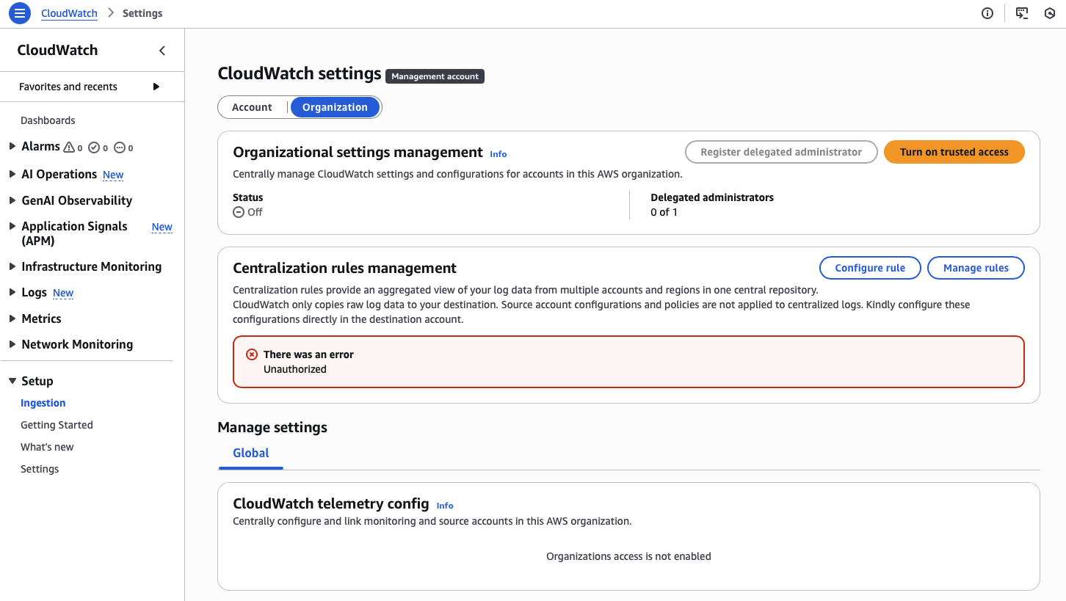1066x601 pixels.
Task: Switch to the Account settings toggle
Action: (x=252, y=107)
